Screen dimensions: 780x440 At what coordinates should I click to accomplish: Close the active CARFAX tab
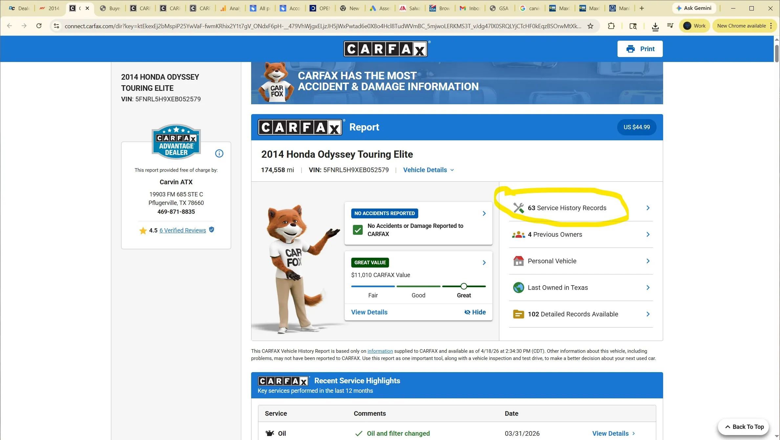pos(87,8)
